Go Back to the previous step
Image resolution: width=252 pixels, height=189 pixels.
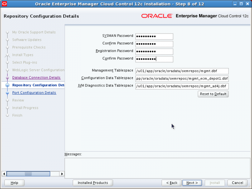(172, 183)
